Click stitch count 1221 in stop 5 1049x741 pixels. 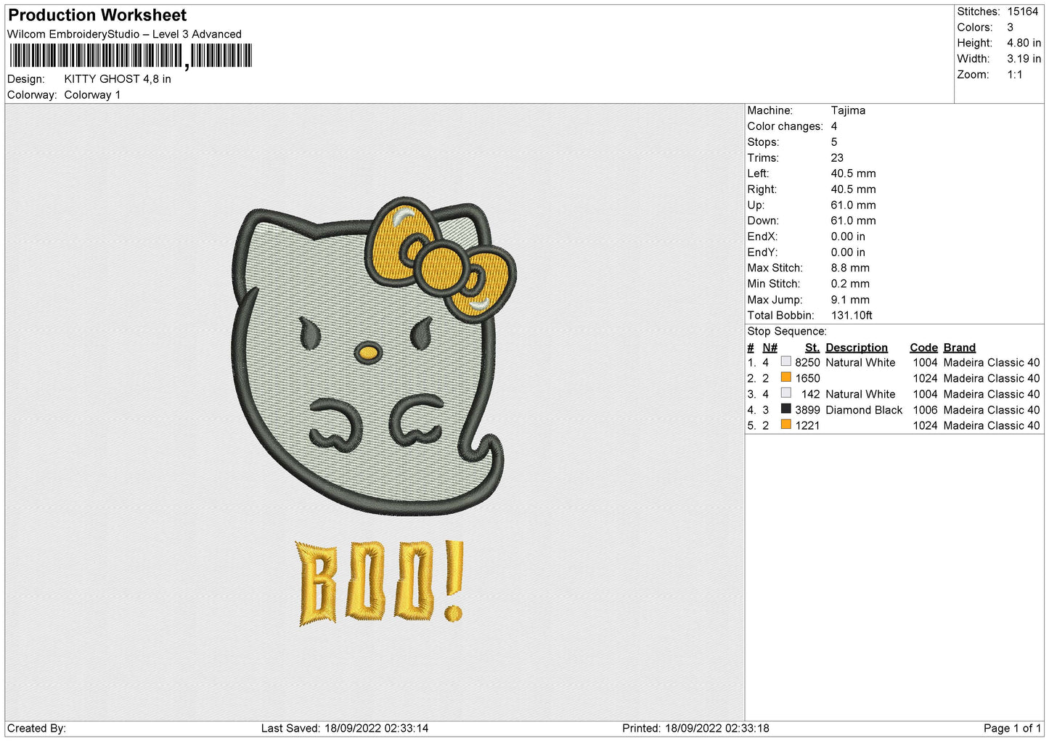(807, 426)
